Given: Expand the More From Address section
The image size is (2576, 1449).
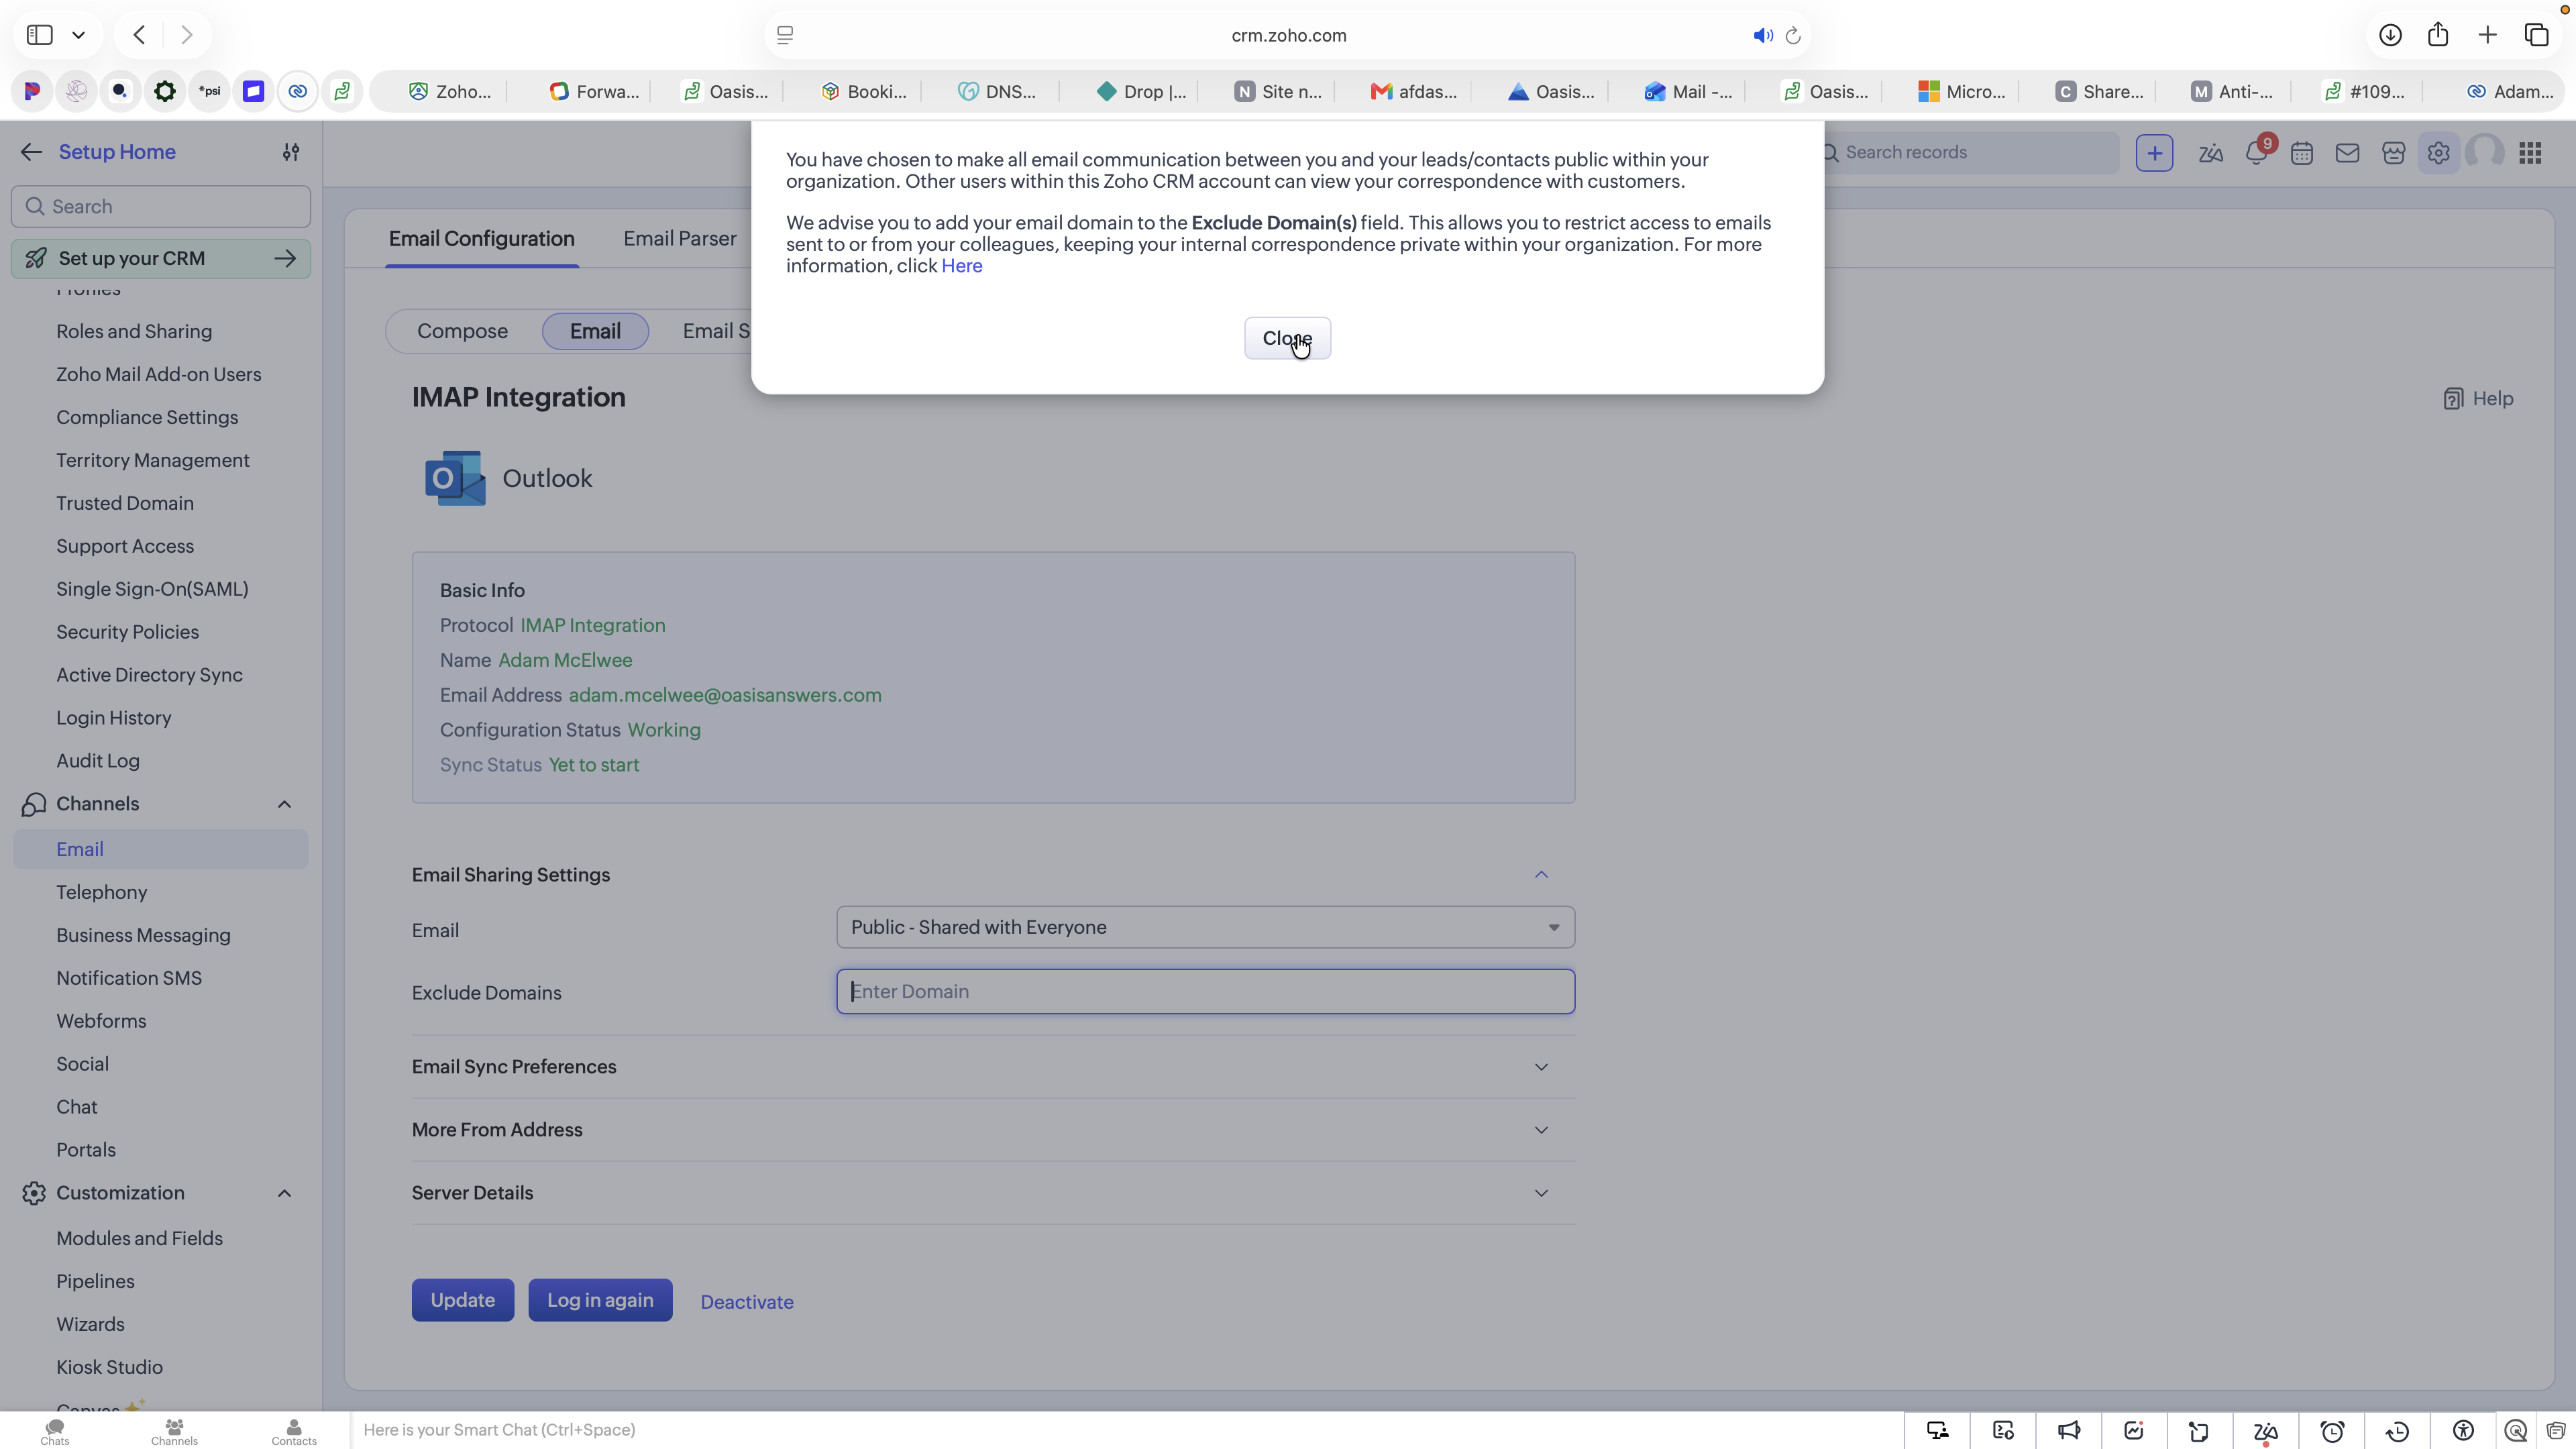Looking at the screenshot, I should 1541,1130.
